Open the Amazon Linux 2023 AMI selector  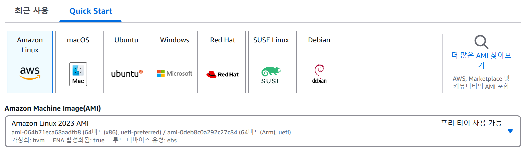coord(263,131)
